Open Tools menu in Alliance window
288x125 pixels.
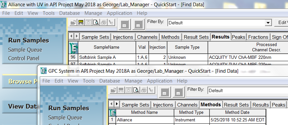[49, 13]
